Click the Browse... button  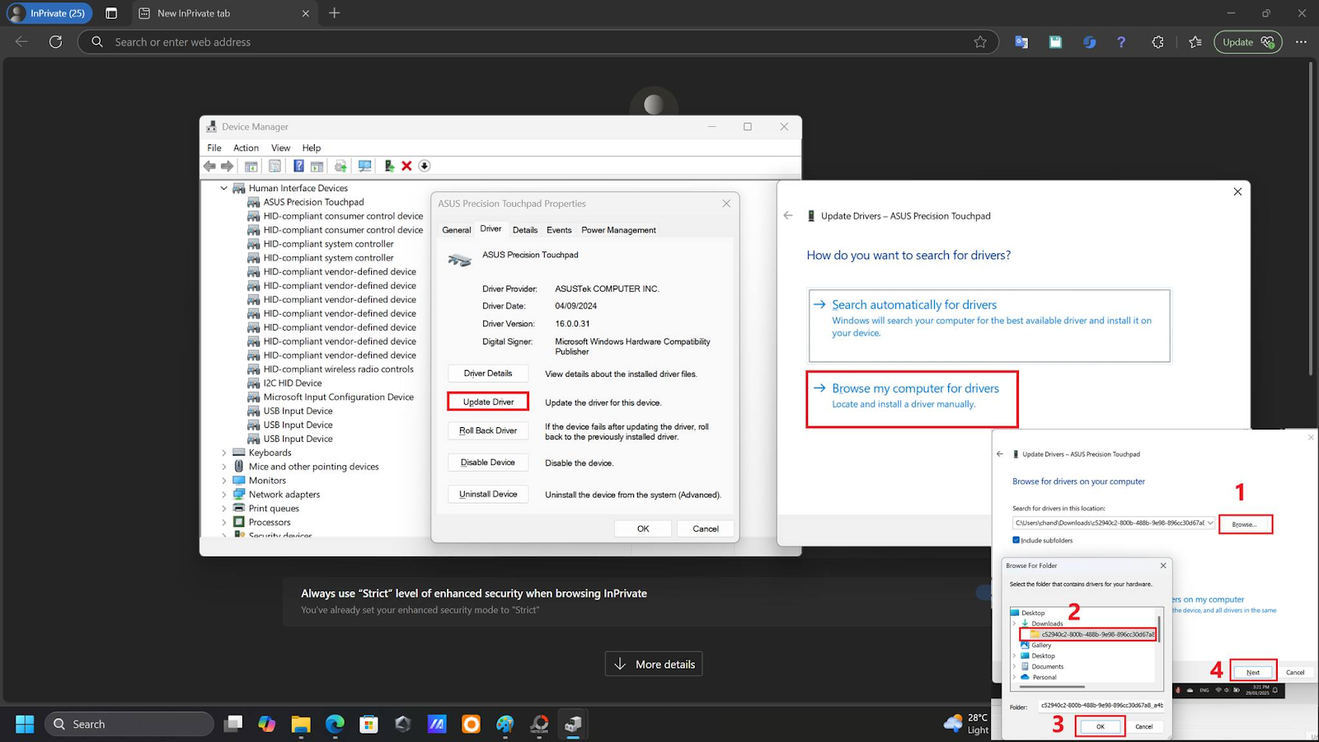[x=1245, y=524]
